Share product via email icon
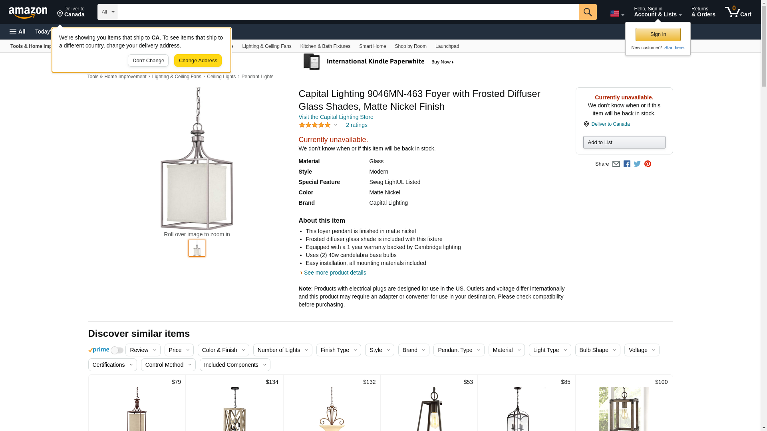767x431 pixels. pyautogui.click(x=616, y=164)
